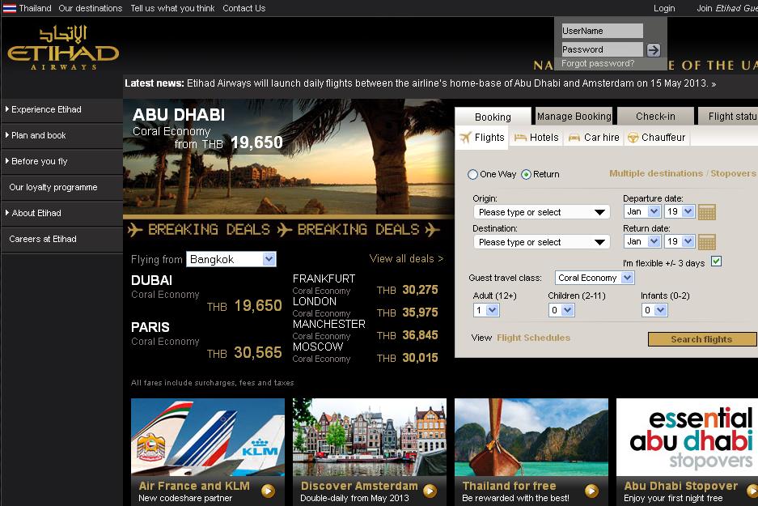Image resolution: width=758 pixels, height=506 pixels.
Task: Toggle the I'm flexible +/- 3 days checkbox
Action: (717, 262)
